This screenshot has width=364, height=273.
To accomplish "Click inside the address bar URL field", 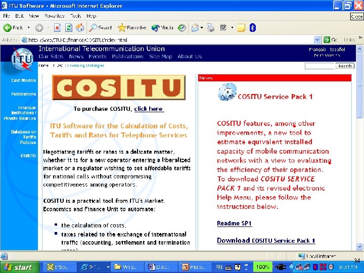I will pos(167,40).
